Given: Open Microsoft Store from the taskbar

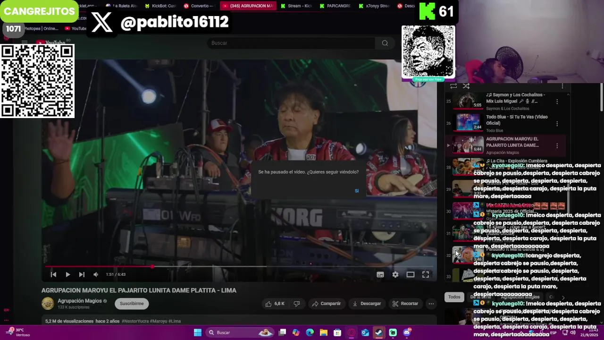Looking at the screenshot, I should (337, 332).
